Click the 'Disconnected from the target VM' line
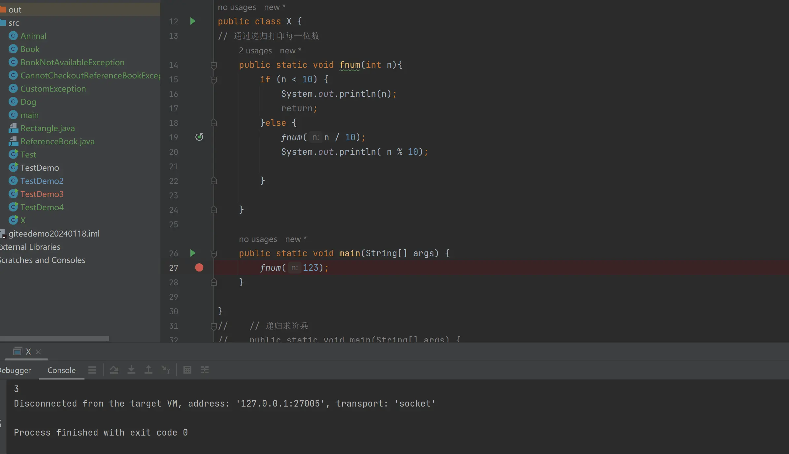789x454 pixels. tap(225, 403)
